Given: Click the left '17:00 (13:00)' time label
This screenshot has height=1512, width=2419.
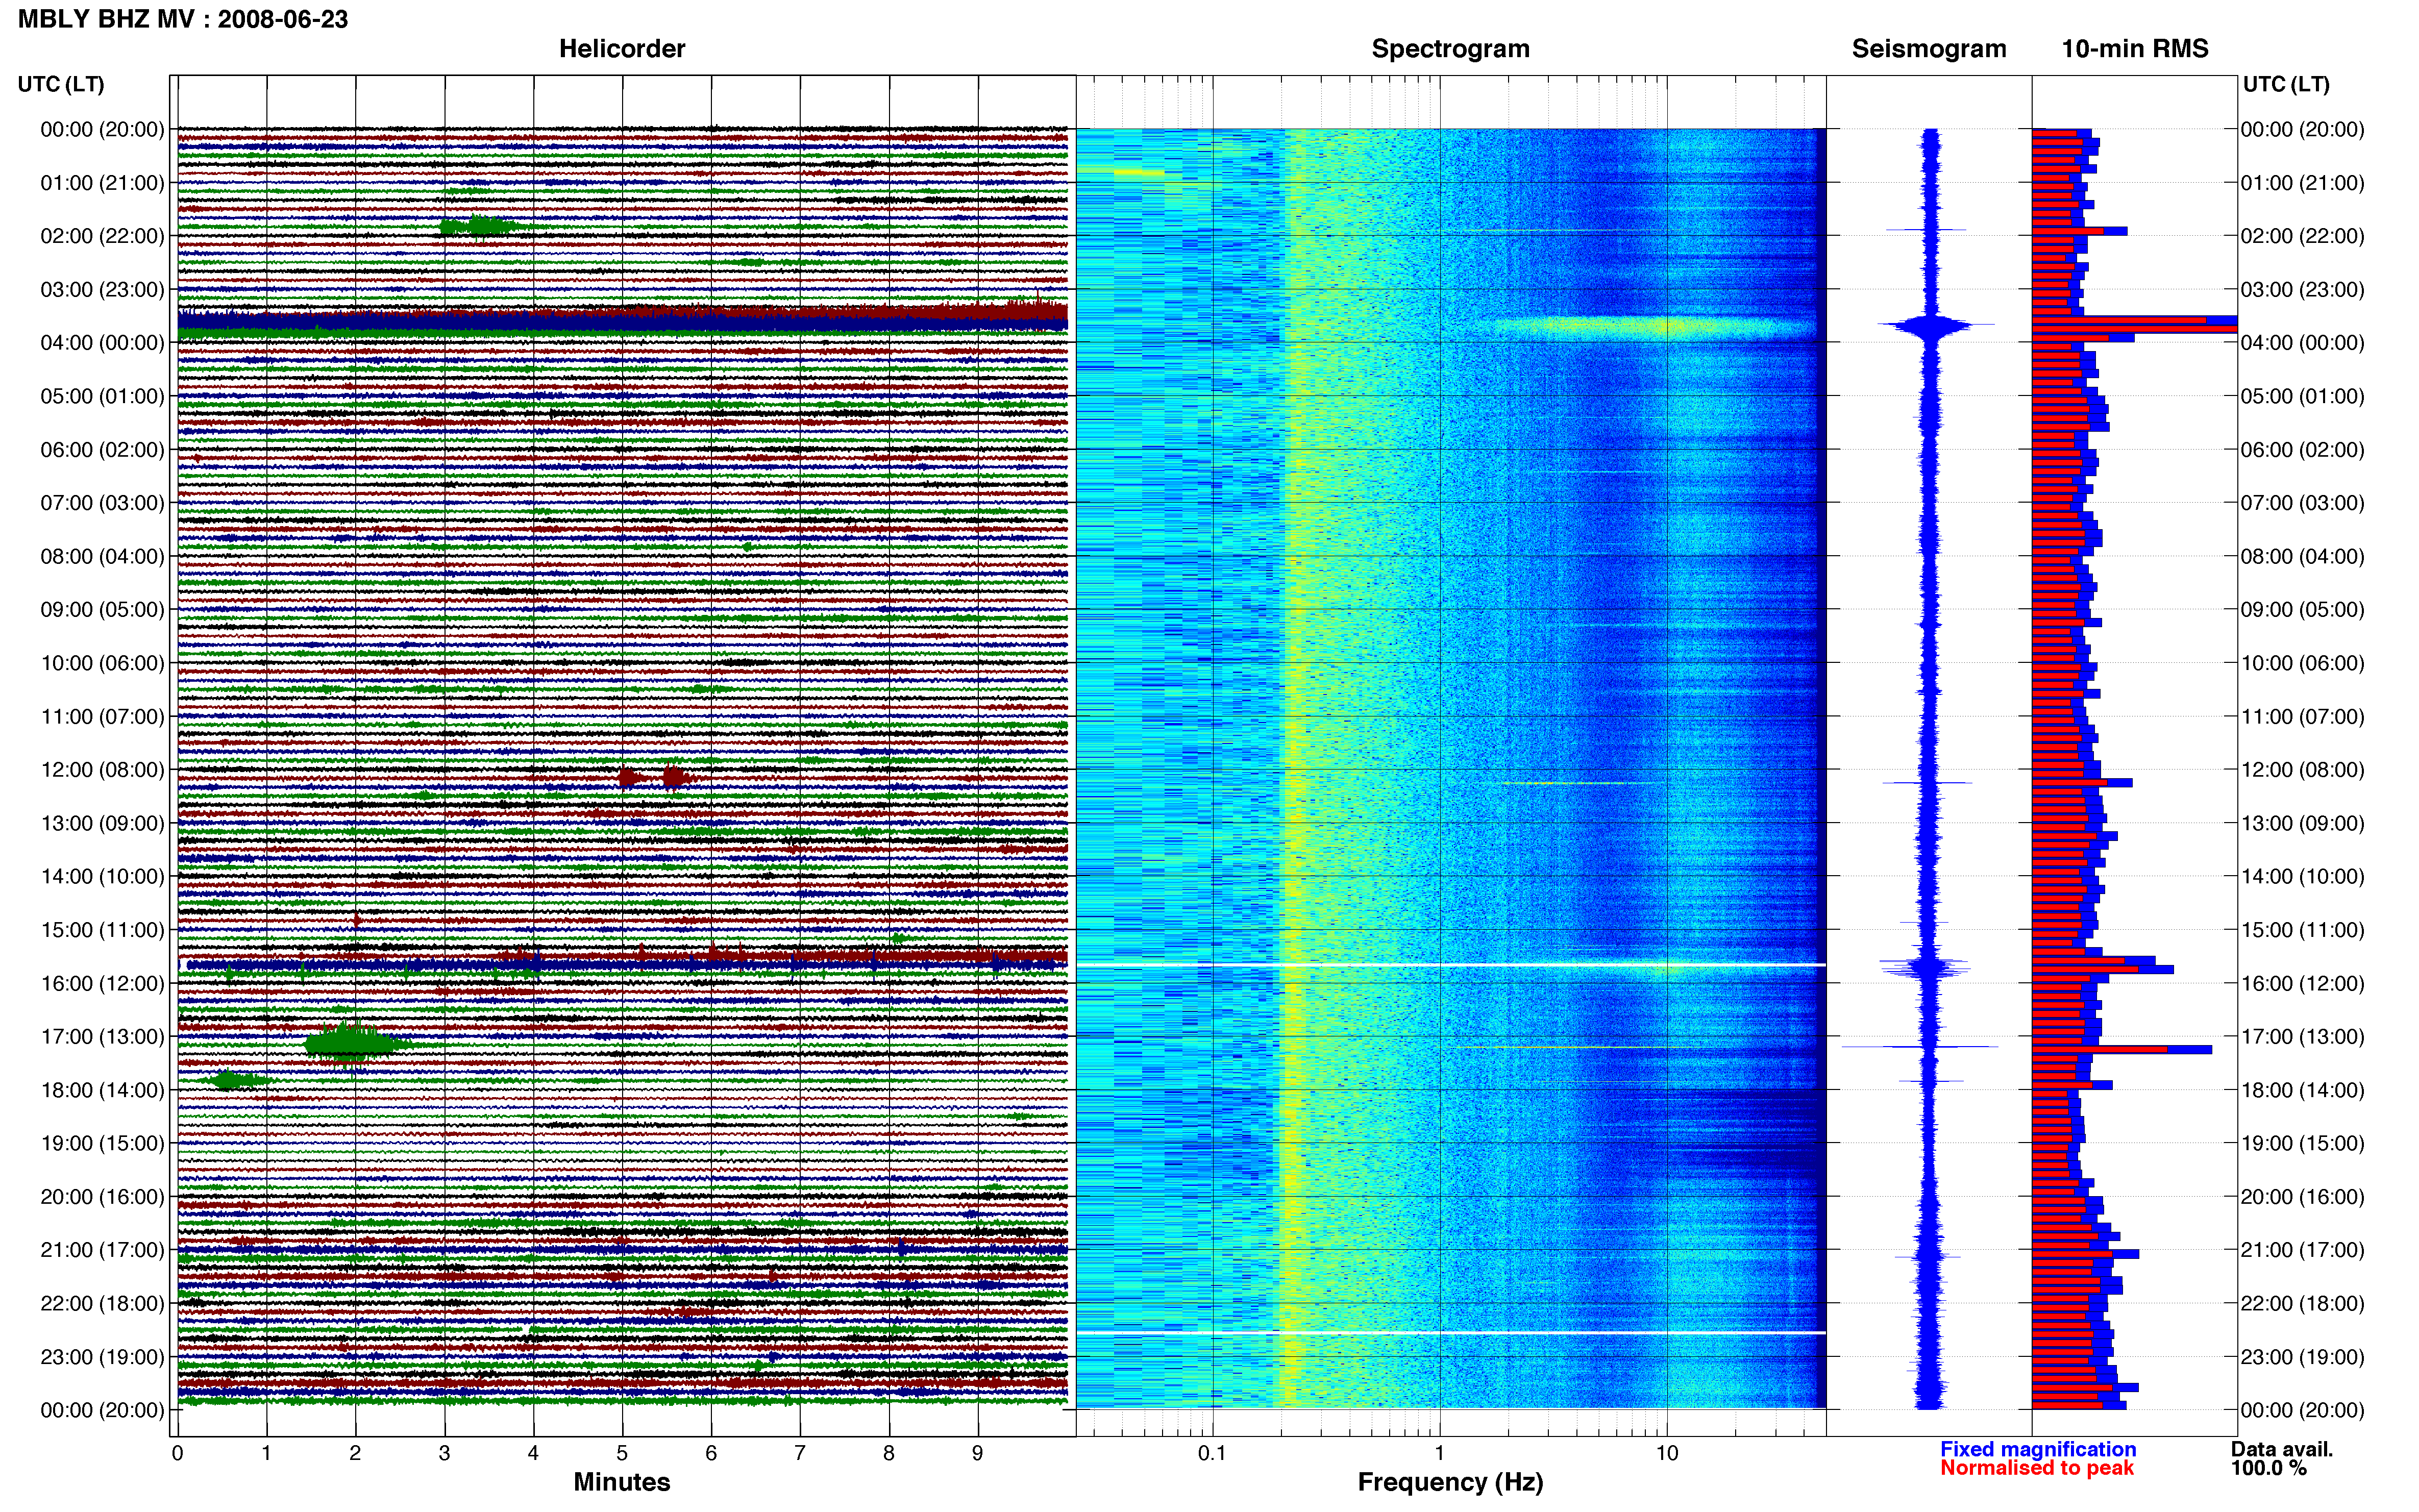Looking at the screenshot, I should [102, 1037].
